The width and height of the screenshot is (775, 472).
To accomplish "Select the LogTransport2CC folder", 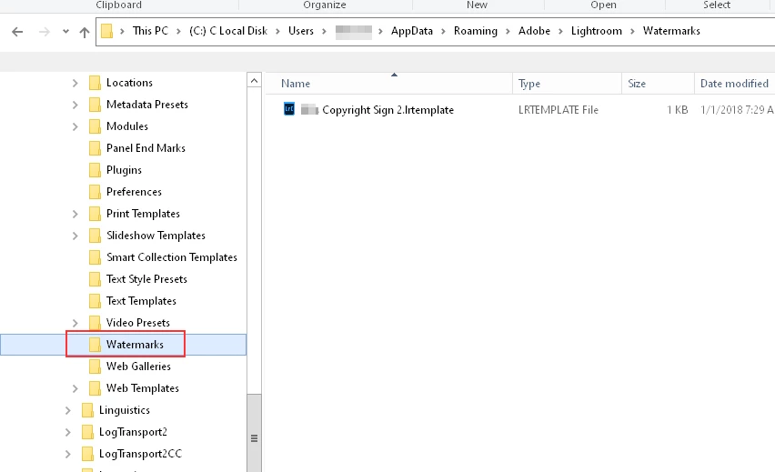I will [x=140, y=453].
